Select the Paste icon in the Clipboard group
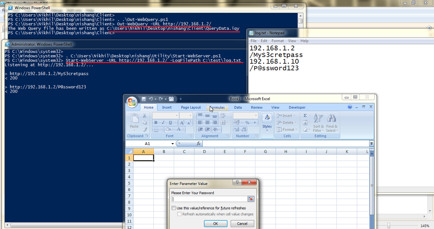The height and width of the screenshot is (229, 434). click(134, 118)
